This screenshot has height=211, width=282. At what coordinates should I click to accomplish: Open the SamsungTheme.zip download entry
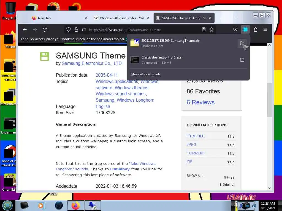tap(183, 43)
